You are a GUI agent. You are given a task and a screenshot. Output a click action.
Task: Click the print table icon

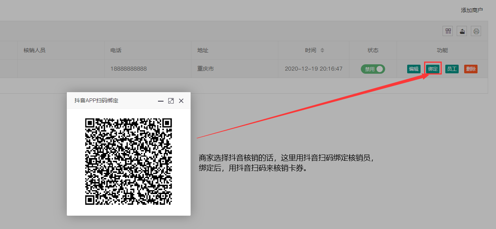pyautogui.click(x=476, y=31)
